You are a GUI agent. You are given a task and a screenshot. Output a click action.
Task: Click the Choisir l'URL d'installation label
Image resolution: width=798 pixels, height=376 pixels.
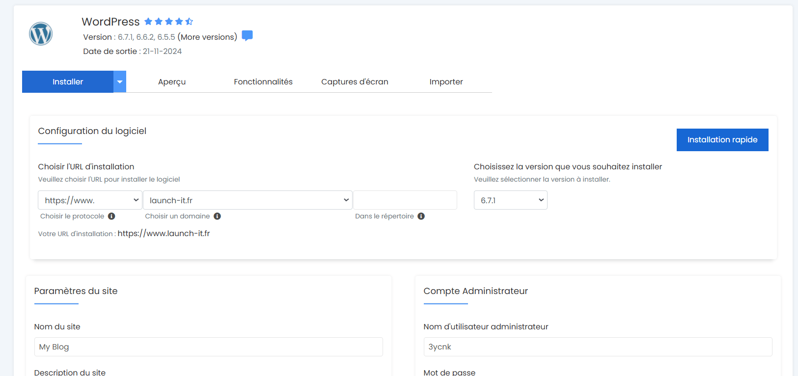click(86, 167)
